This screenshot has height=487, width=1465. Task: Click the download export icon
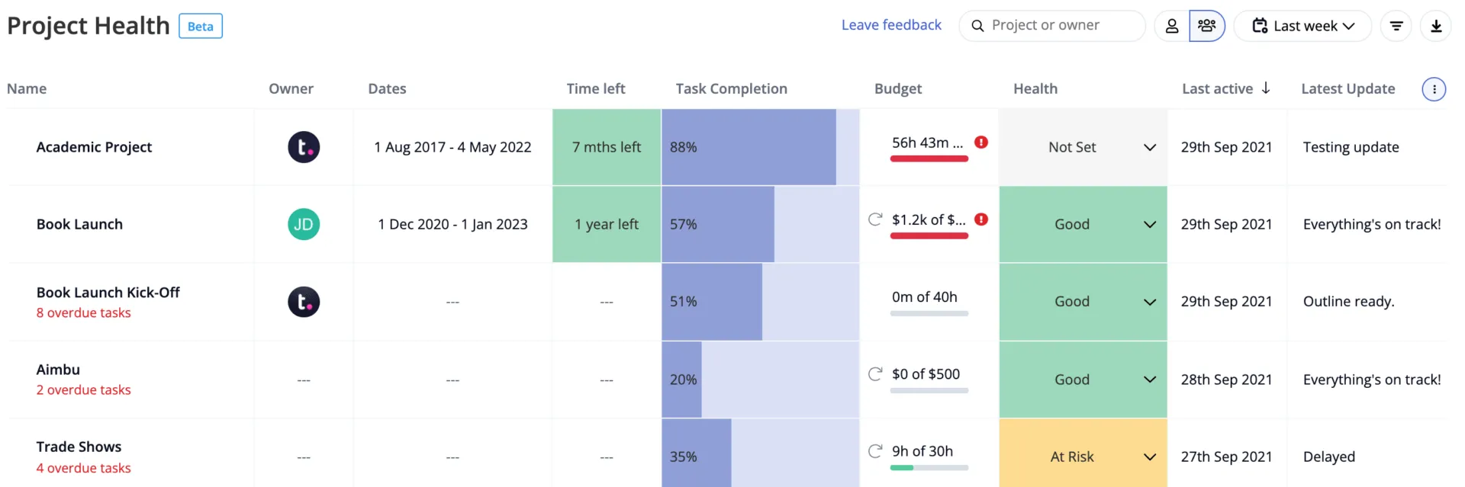tap(1436, 26)
